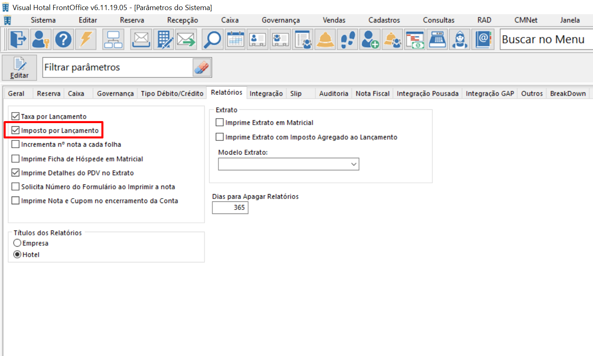Click the envelope inbox tray icon
This screenshot has height=356, width=593.
(x=141, y=40)
